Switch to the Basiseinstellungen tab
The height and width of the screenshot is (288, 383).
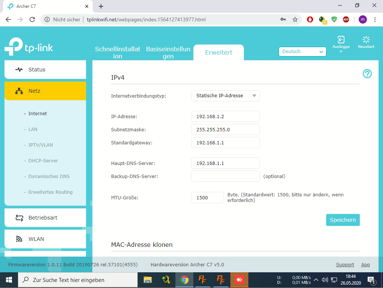[168, 52]
